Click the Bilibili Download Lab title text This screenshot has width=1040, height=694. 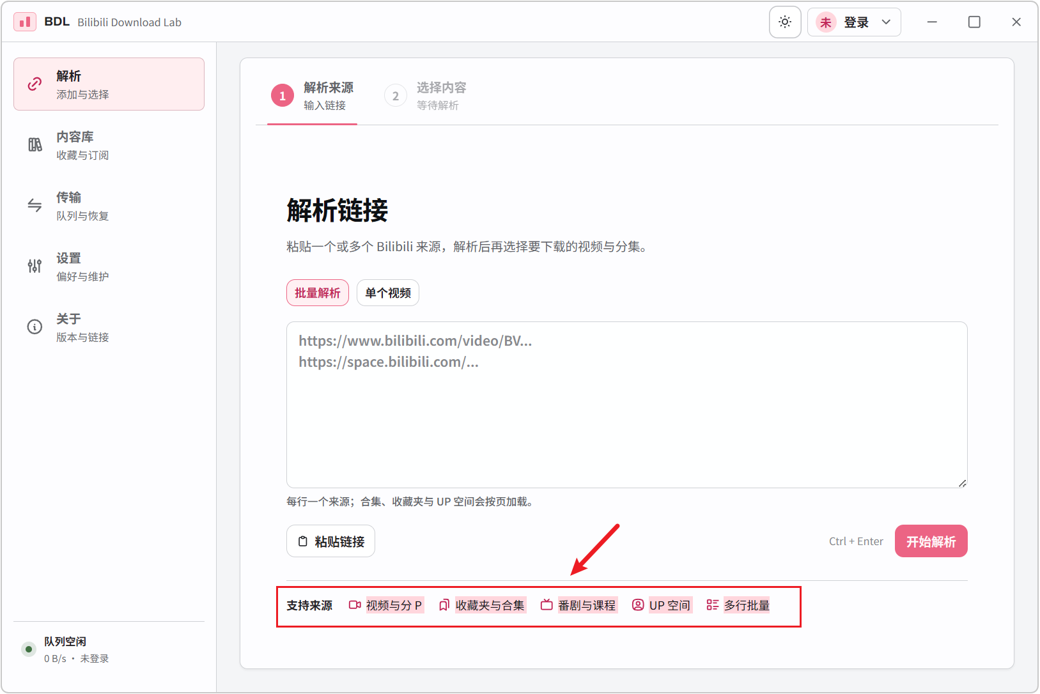point(130,22)
